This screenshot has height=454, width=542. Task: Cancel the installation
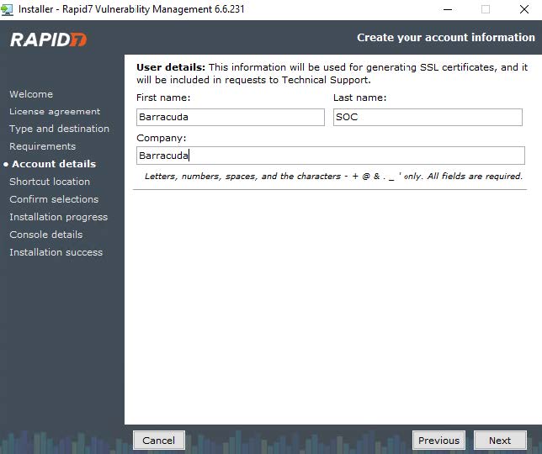pyautogui.click(x=159, y=441)
